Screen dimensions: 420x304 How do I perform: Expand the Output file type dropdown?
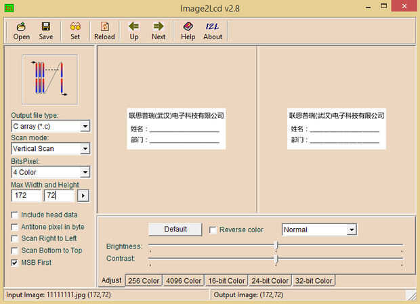pos(85,126)
